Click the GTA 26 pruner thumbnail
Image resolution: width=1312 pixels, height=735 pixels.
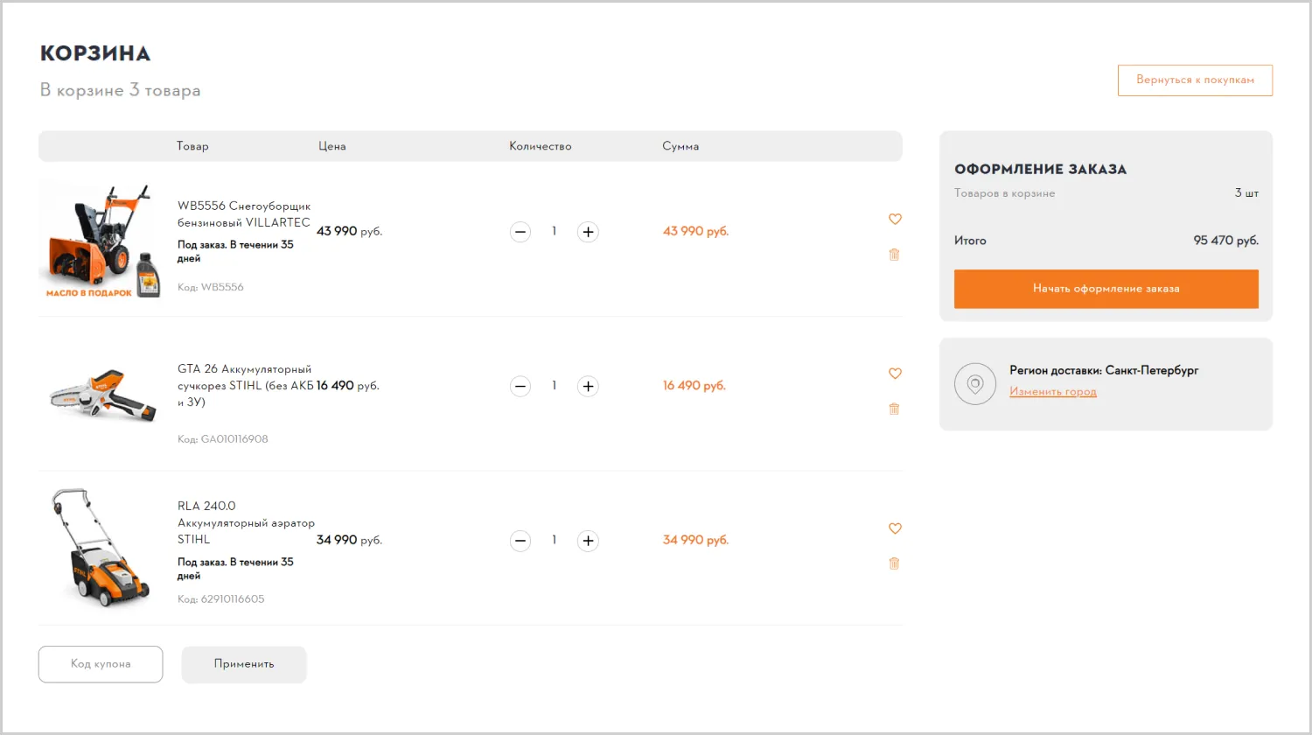[x=102, y=395]
